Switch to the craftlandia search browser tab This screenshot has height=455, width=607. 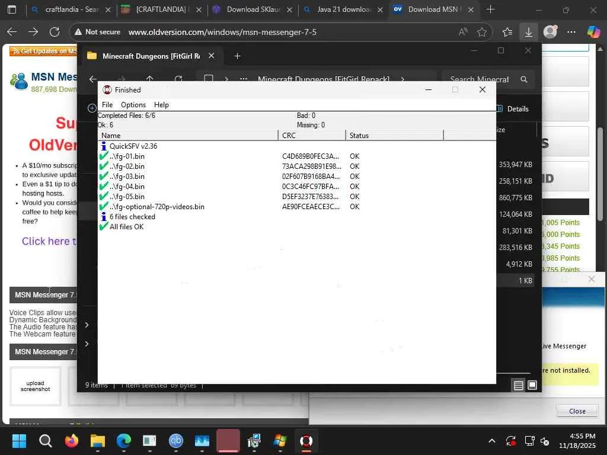(71, 9)
